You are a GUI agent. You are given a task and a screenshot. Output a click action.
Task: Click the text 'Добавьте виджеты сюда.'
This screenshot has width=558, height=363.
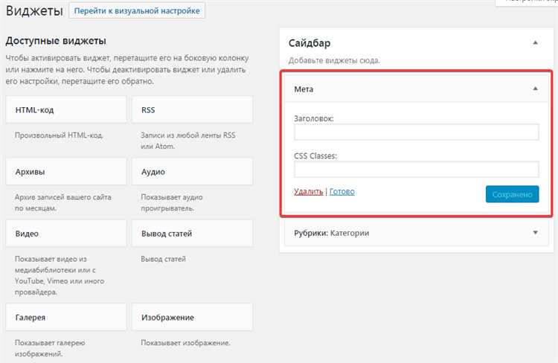click(334, 60)
